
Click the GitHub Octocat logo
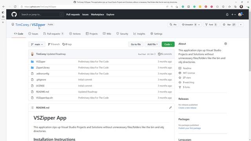click(x=14, y=14)
